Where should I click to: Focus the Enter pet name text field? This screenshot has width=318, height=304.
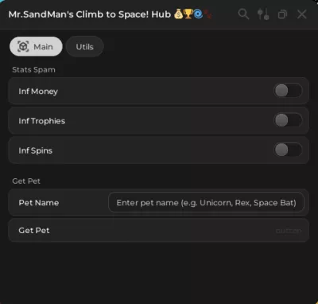point(206,203)
